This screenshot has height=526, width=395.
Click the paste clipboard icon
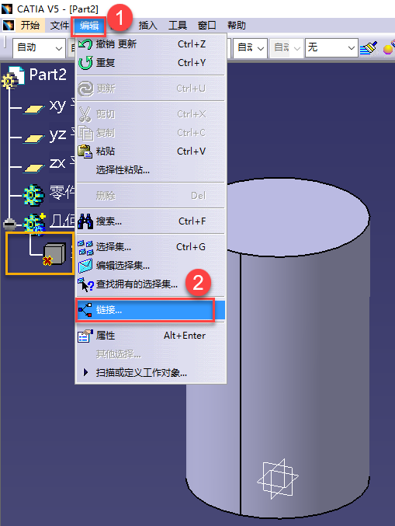tap(85, 152)
